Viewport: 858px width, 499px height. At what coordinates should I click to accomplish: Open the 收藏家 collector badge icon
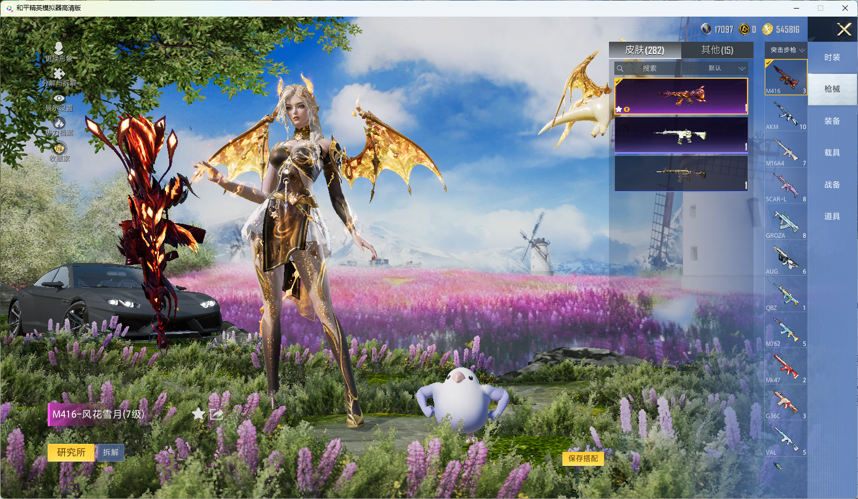pyautogui.click(x=59, y=149)
